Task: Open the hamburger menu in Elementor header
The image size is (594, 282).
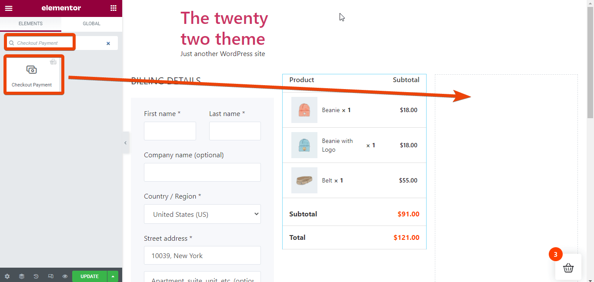Action: click(x=9, y=8)
